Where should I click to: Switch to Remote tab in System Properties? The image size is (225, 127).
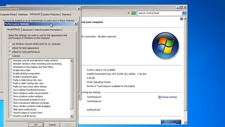tap(66, 14)
